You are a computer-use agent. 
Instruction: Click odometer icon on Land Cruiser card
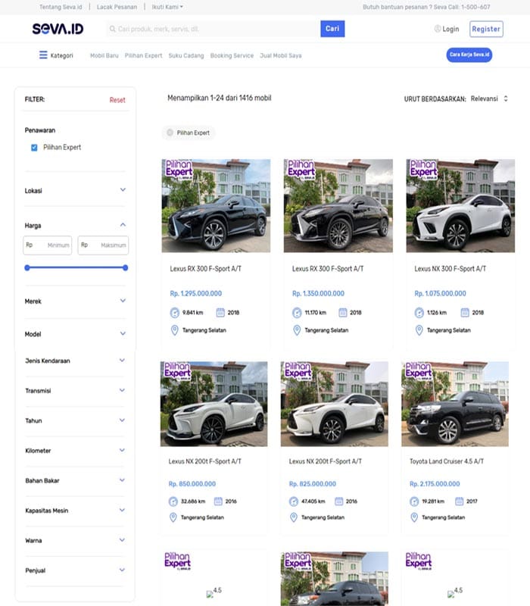[x=414, y=501]
